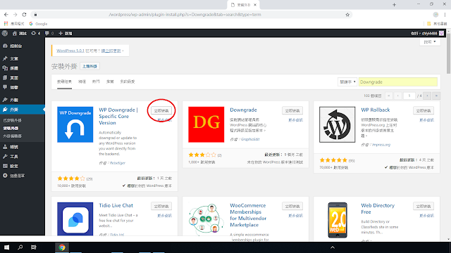This screenshot has height=253, width=451.
Task: Open the Pages sidebar menu
Action: tap(23, 78)
